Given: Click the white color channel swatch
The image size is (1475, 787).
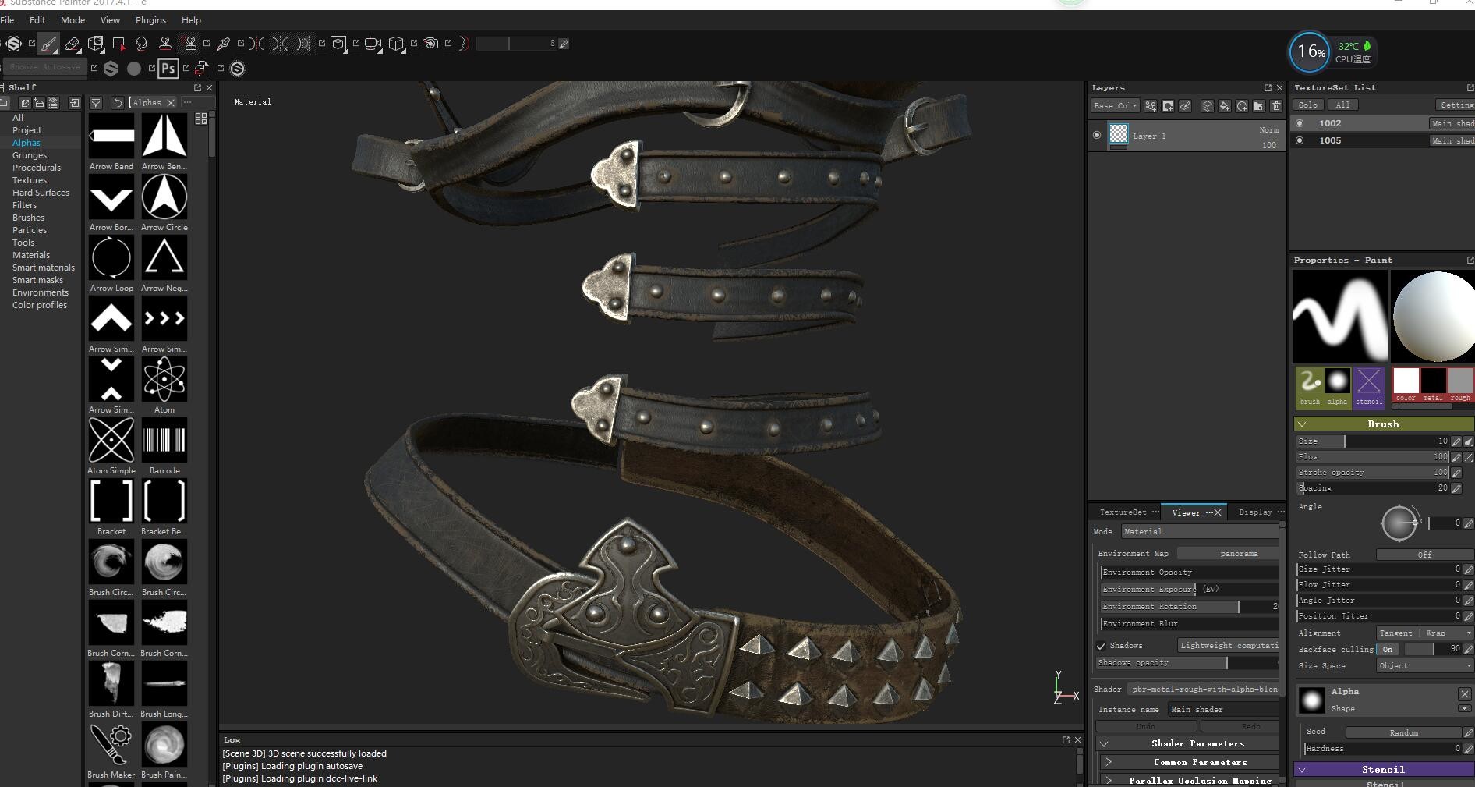Looking at the screenshot, I should point(1406,381).
